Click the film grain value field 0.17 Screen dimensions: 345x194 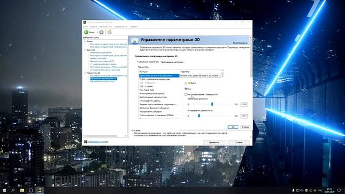pos(244,116)
